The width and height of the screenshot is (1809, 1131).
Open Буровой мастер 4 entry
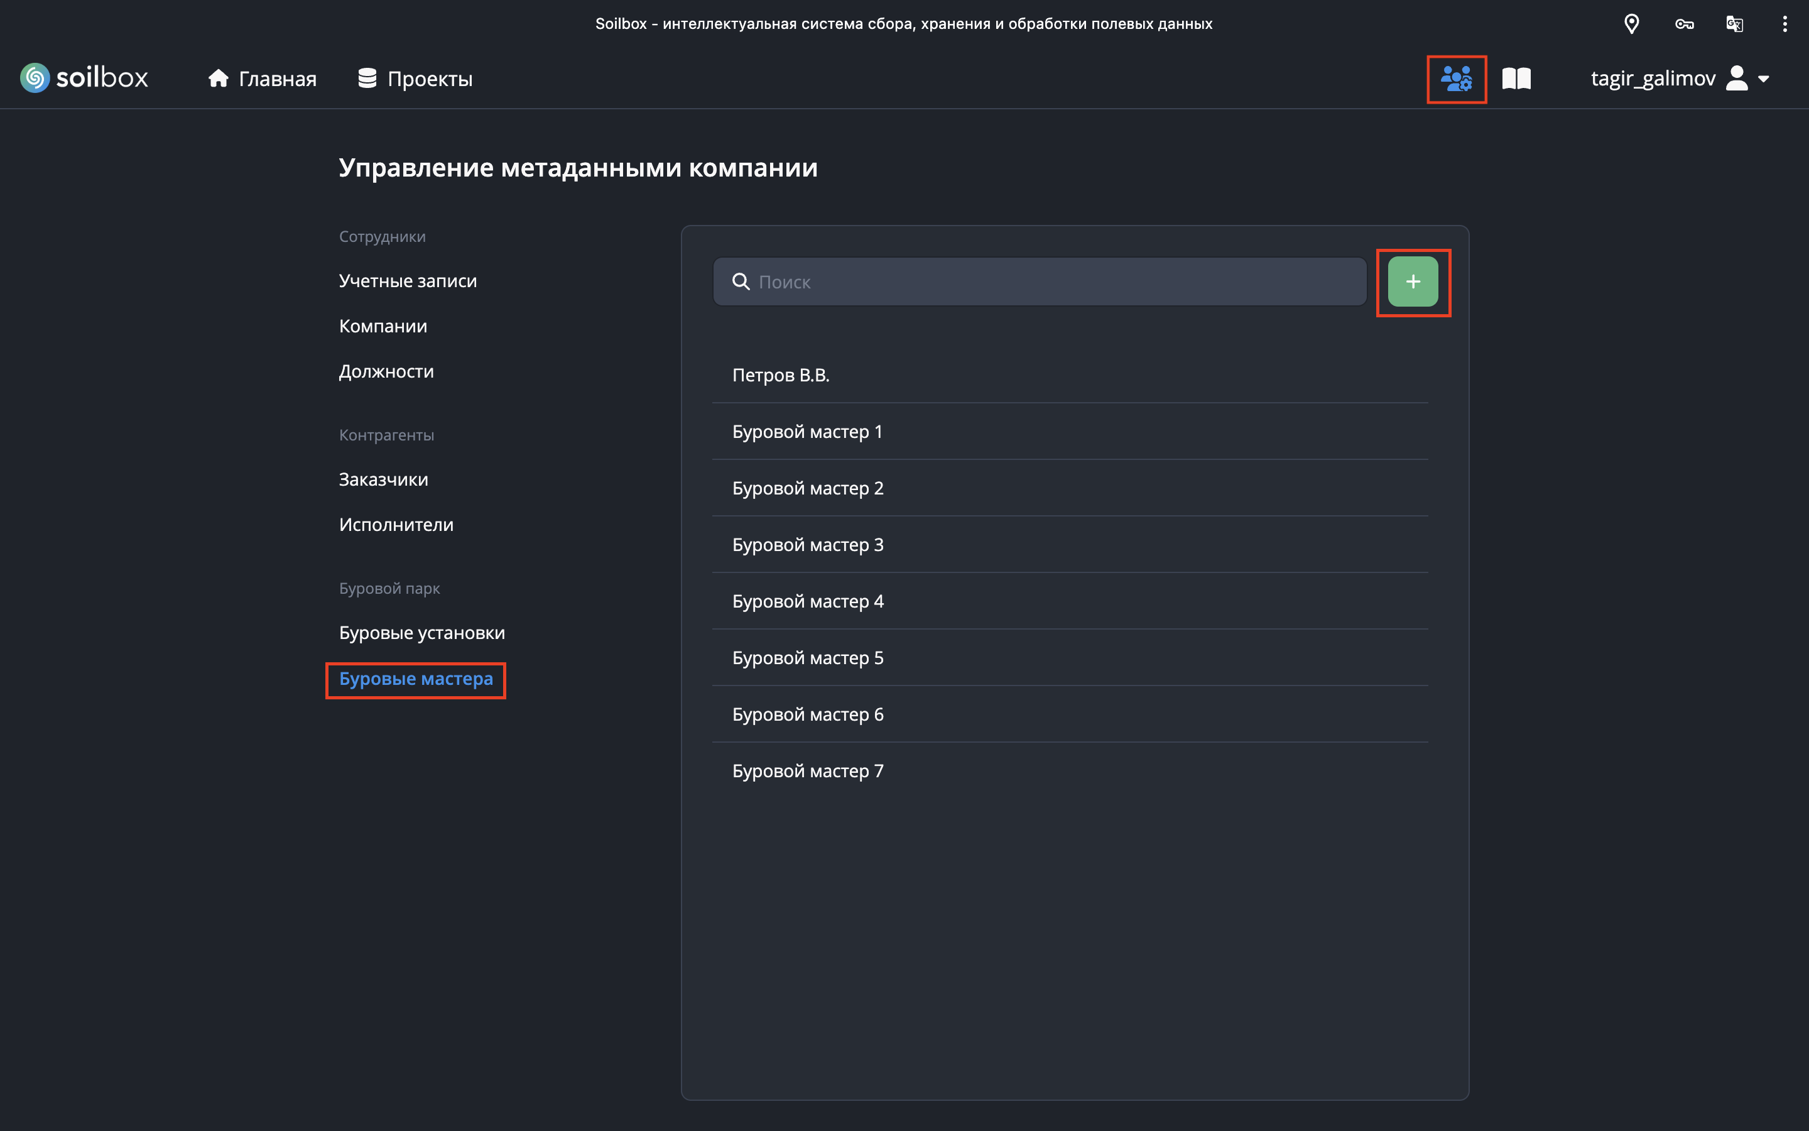pos(807,601)
